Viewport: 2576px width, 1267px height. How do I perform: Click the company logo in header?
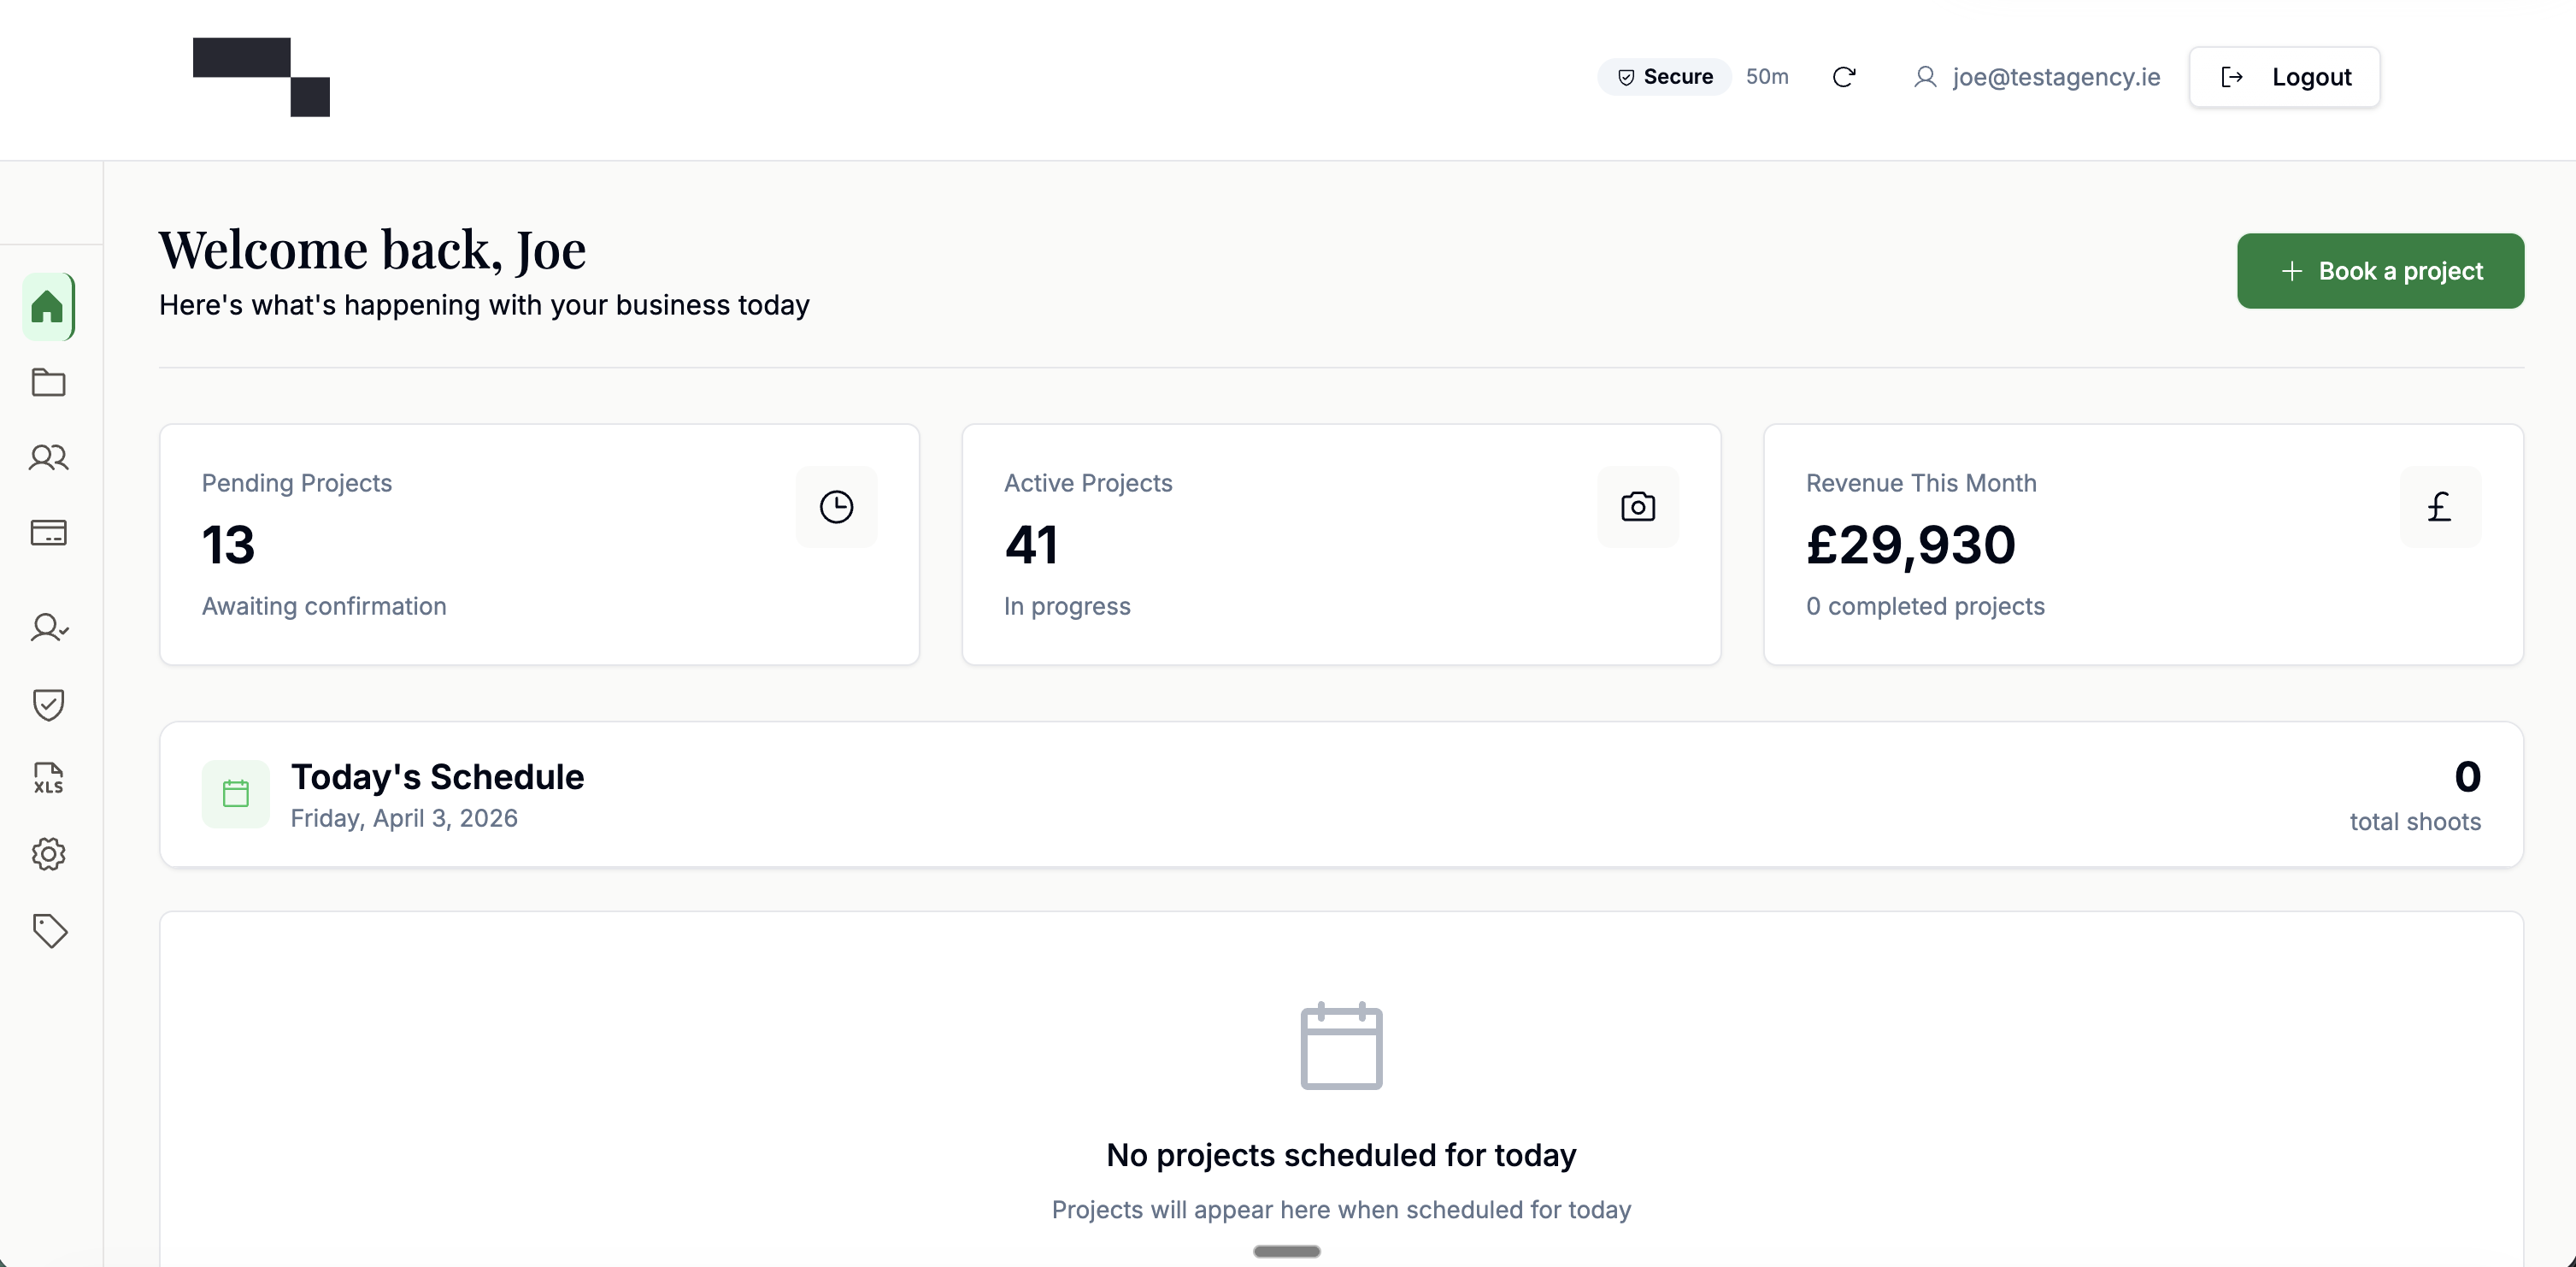pyautogui.click(x=261, y=77)
